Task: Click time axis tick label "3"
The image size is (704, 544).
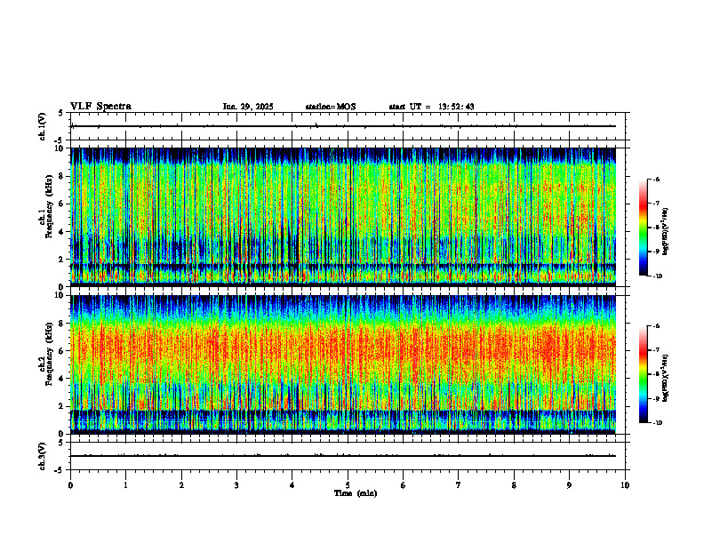Action: point(236,485)
